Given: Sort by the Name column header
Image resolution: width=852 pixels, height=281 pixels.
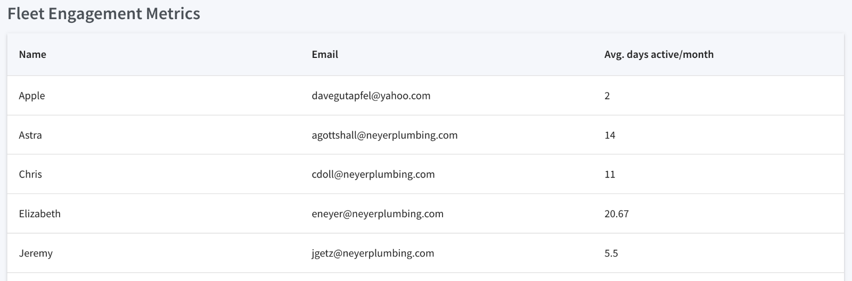Looking at the screenshot, I should coord(32,54).
